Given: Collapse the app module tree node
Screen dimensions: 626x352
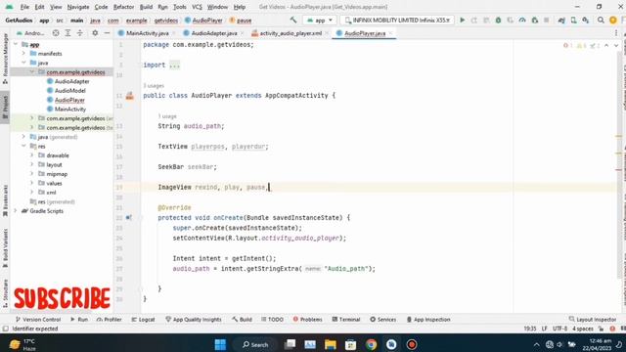Looking at the screenshot, I should click(x=16, y=44).
